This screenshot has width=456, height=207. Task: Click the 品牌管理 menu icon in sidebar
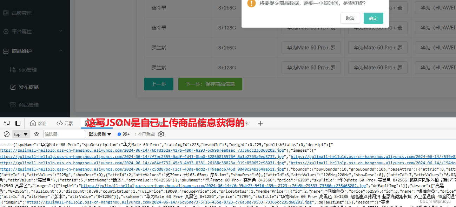[6, 13]
